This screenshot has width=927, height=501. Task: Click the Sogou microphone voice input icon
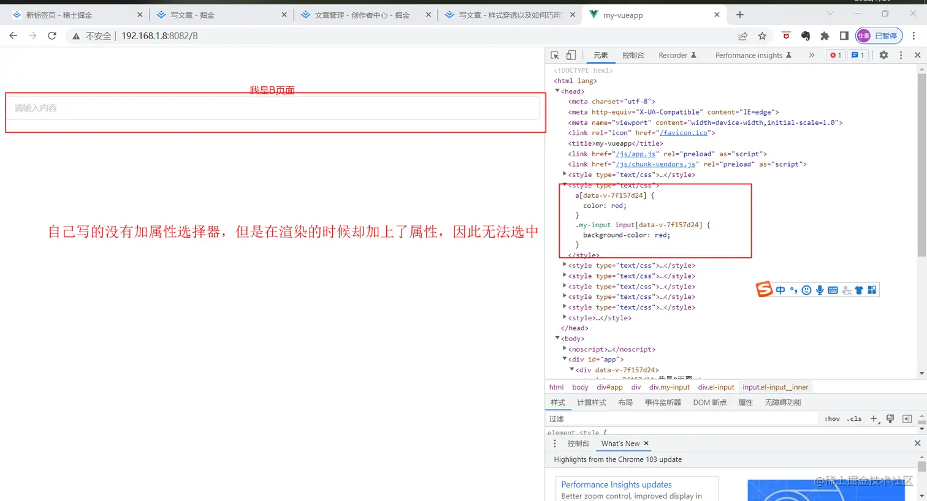pos(820,290)
